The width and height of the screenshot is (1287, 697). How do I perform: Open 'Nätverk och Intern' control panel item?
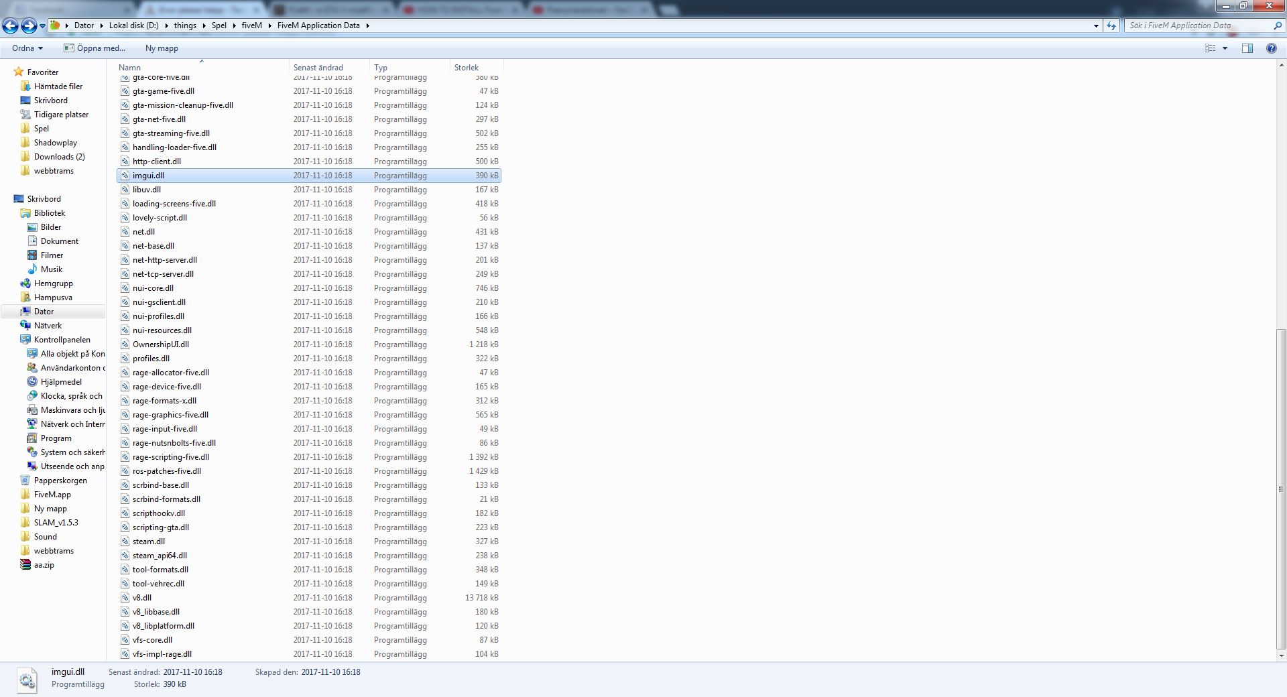66,424
